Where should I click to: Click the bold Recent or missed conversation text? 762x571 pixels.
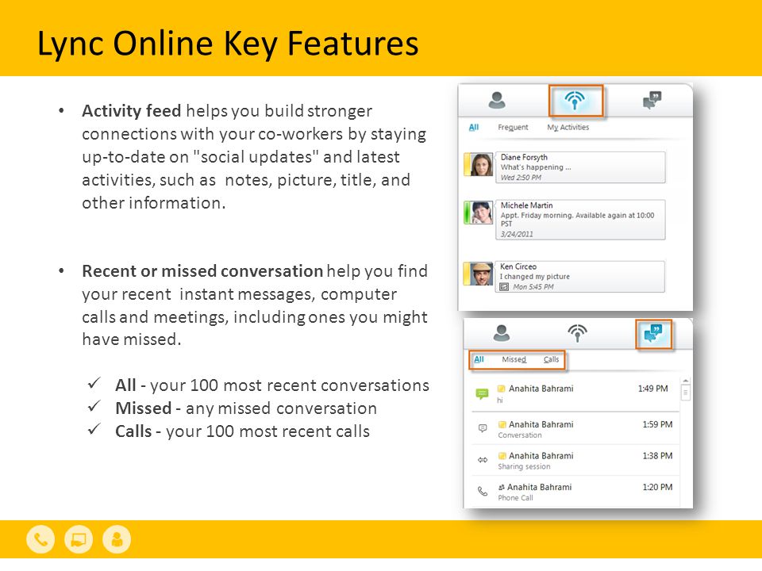pyautogui.click(x=202, y=271)
